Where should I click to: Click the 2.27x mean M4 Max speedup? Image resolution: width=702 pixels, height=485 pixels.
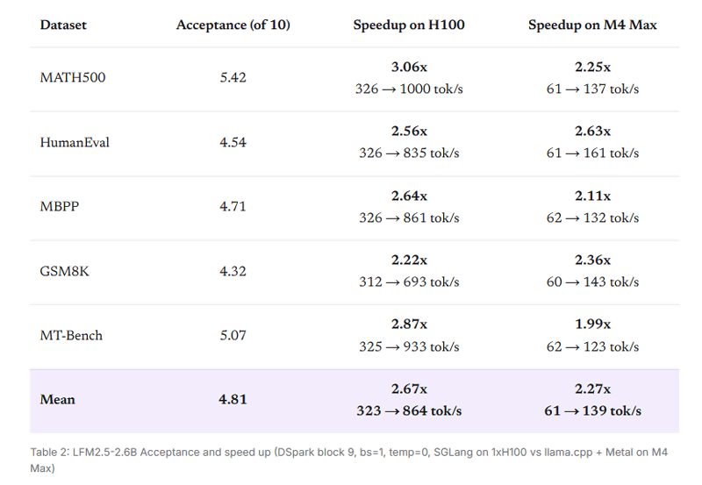(x=592, y=389)
